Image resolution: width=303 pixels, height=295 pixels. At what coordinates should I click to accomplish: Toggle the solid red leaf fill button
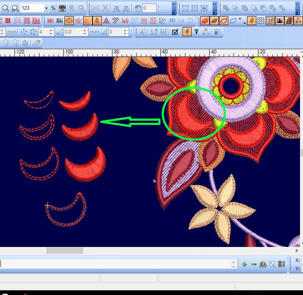pos(205,20)
